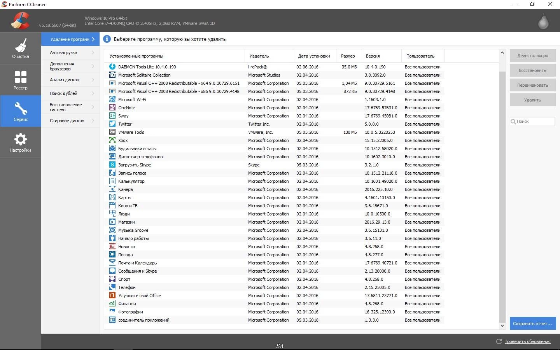The width and height of the screenshot is (560, 350).
Task: Click the Восстановить button
Action: pyautogui.click(x=532, y=70)
